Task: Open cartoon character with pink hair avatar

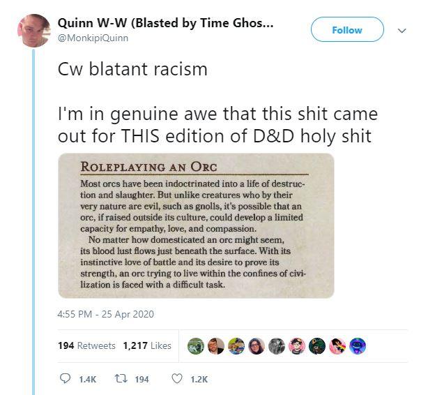Action: 297,345
